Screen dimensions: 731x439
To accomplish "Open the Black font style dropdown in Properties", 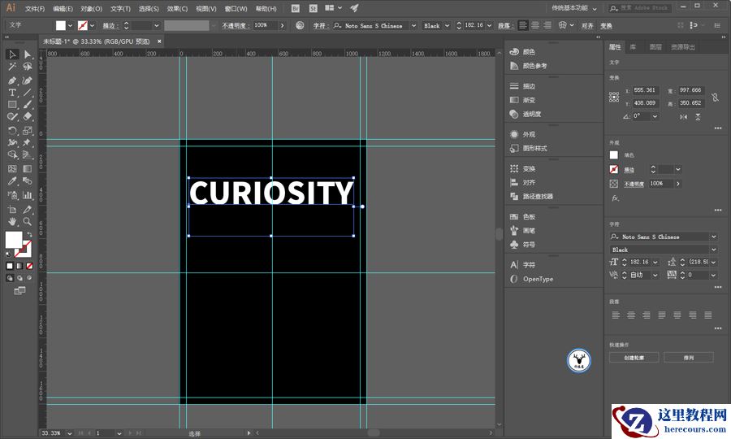I will [713, 250].
